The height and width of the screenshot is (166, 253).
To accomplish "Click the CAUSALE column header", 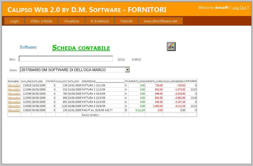I will (x=50, y=81).
